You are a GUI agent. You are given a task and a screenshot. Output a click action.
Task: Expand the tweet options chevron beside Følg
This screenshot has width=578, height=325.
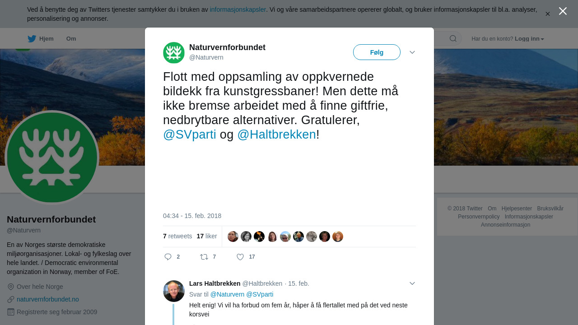[412, 52]
